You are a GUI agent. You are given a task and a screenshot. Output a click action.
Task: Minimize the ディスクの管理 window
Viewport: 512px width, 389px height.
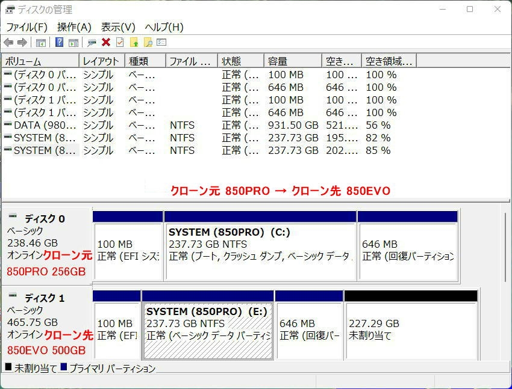tap(443, 10)
